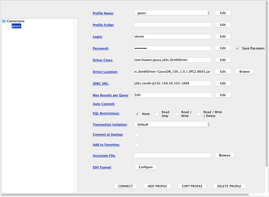The image size is (269, 197).
Task: Open the SSH Tunnel help link
Action: (102, 167)
